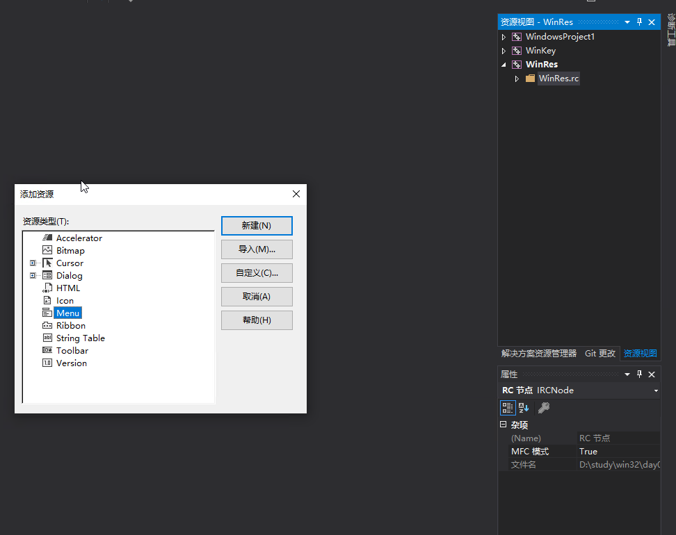Open the vertical side tab at right edge
Viewport: 676px width, 535px height.
(x=671, y=30)
